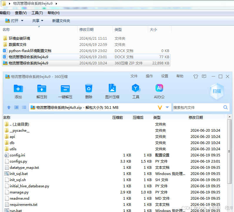Expand the 共享 dropdown arrow in Explorer
The width and height of the screenshot is (234, 212).
pyautogui.click(x=42, y=21)
